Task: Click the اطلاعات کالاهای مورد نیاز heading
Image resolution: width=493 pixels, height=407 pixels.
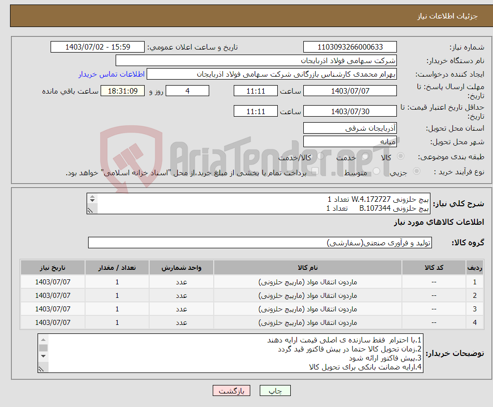Action: 439,222
